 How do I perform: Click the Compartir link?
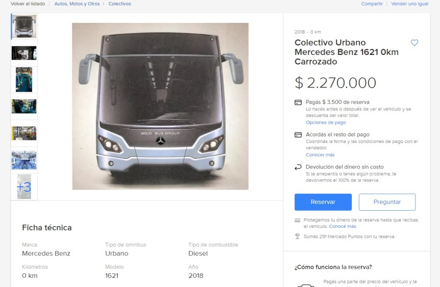(x=372, y=4)
